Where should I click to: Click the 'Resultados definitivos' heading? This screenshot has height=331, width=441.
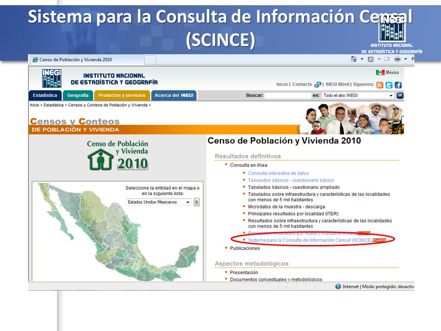248,156
